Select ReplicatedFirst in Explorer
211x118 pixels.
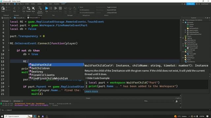191,42
